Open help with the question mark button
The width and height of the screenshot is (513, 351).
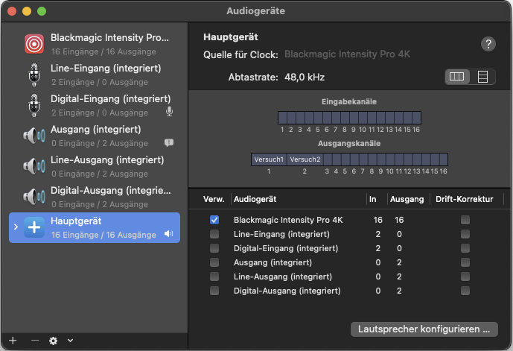point(488,44)
